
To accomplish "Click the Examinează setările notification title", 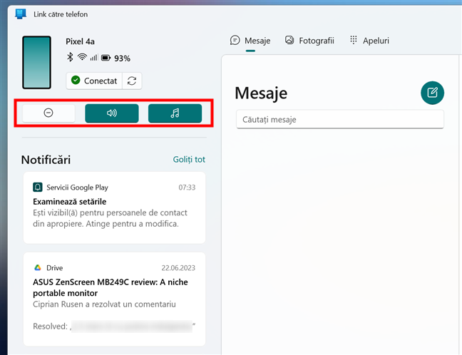I will pyautogui.click(x=70, y=202).
